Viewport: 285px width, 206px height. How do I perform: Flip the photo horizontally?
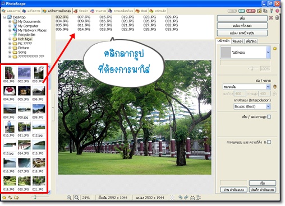point(192,198)
